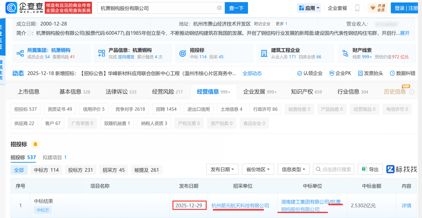Open the 企业套餐 link
Screen dimensions: 422x218
tap(337, 8)
